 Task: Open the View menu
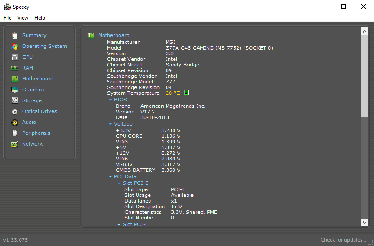pos(23,18)
